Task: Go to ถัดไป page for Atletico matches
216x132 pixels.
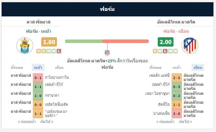Action: [185, 122]
